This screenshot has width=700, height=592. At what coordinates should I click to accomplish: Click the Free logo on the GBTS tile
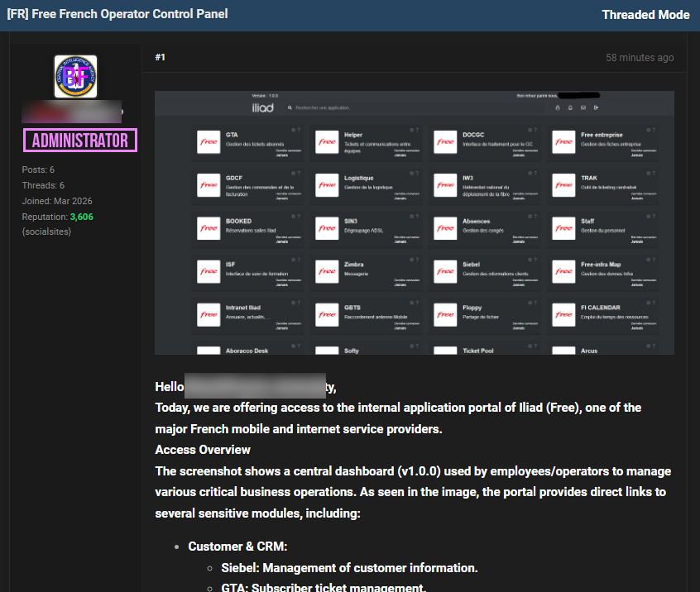[327, 315]
